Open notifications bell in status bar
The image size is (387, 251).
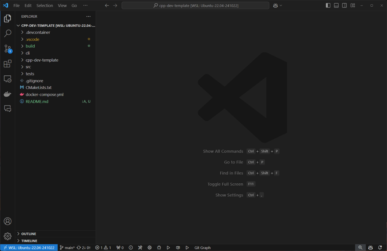pos(380,248)
